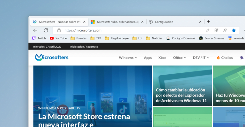This screenshot has width=245, height=127.
Task: Open the Chollos navigation item
Action: (x=225, y=58)
